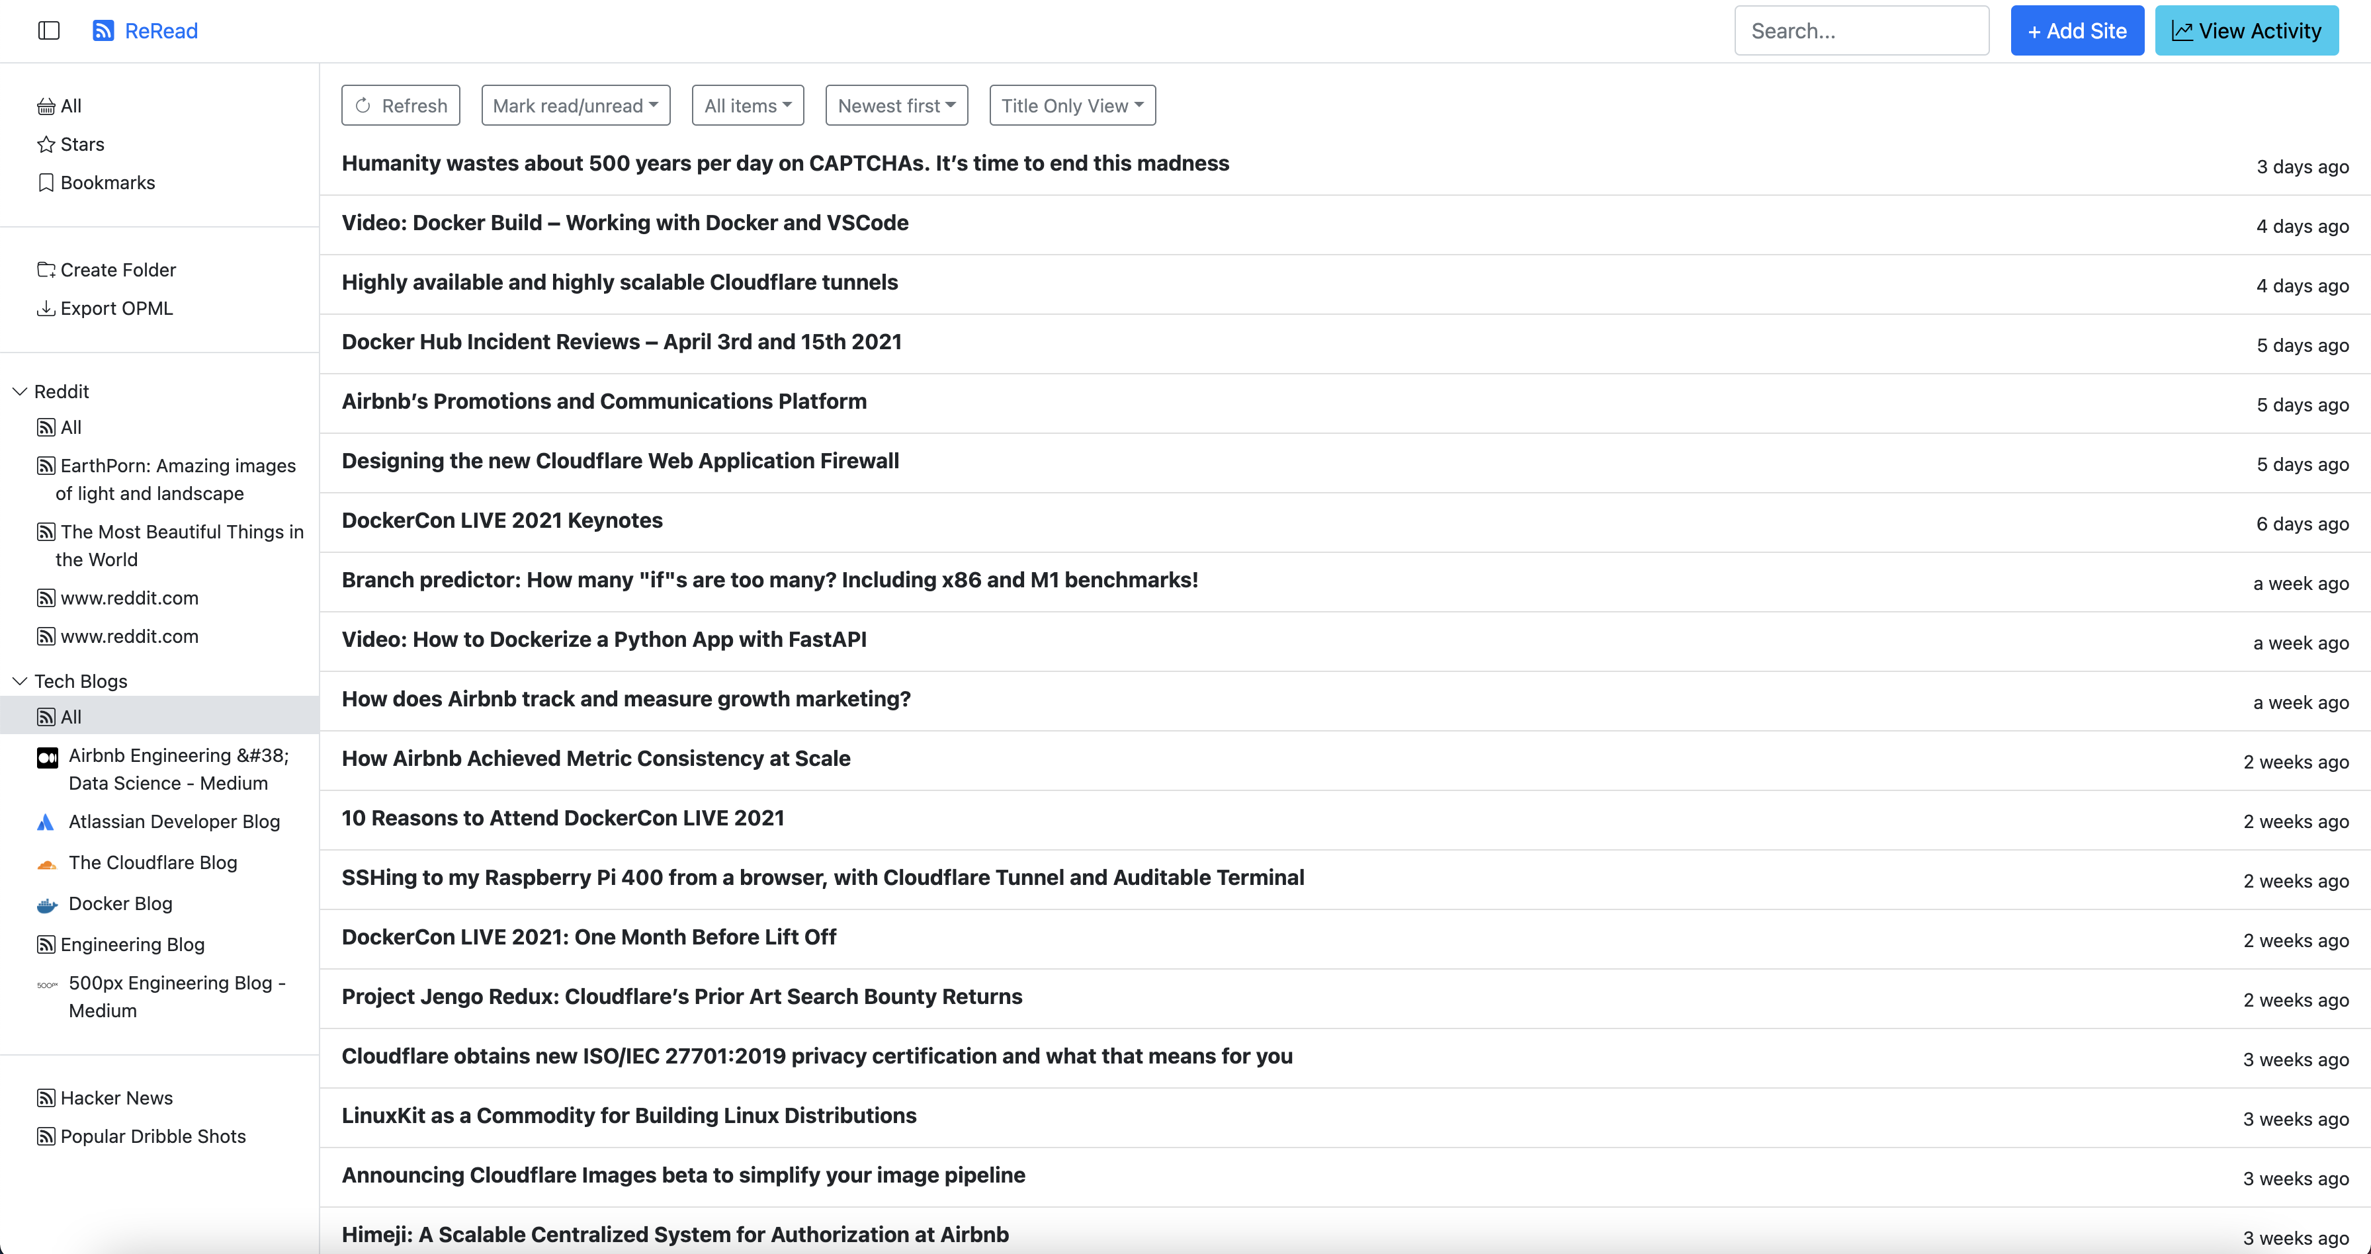
Task: Select Hacker News feed in sidebar
Action: tap(116, 1098)
